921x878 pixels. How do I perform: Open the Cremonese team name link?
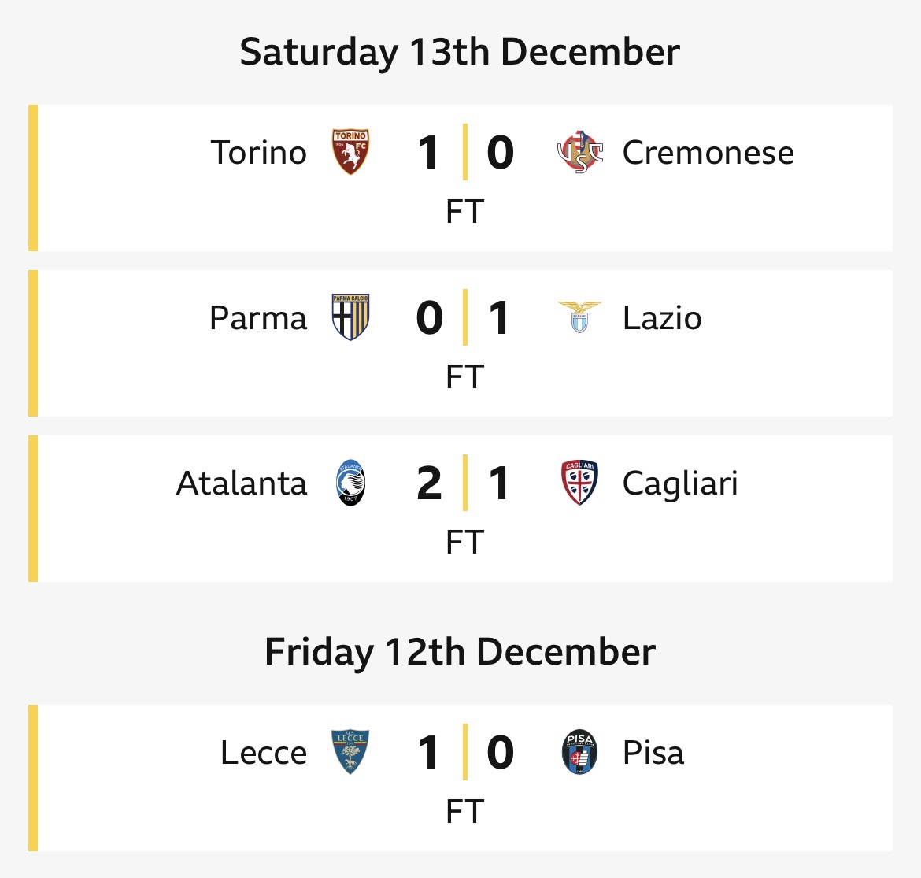tap(708, 153)
